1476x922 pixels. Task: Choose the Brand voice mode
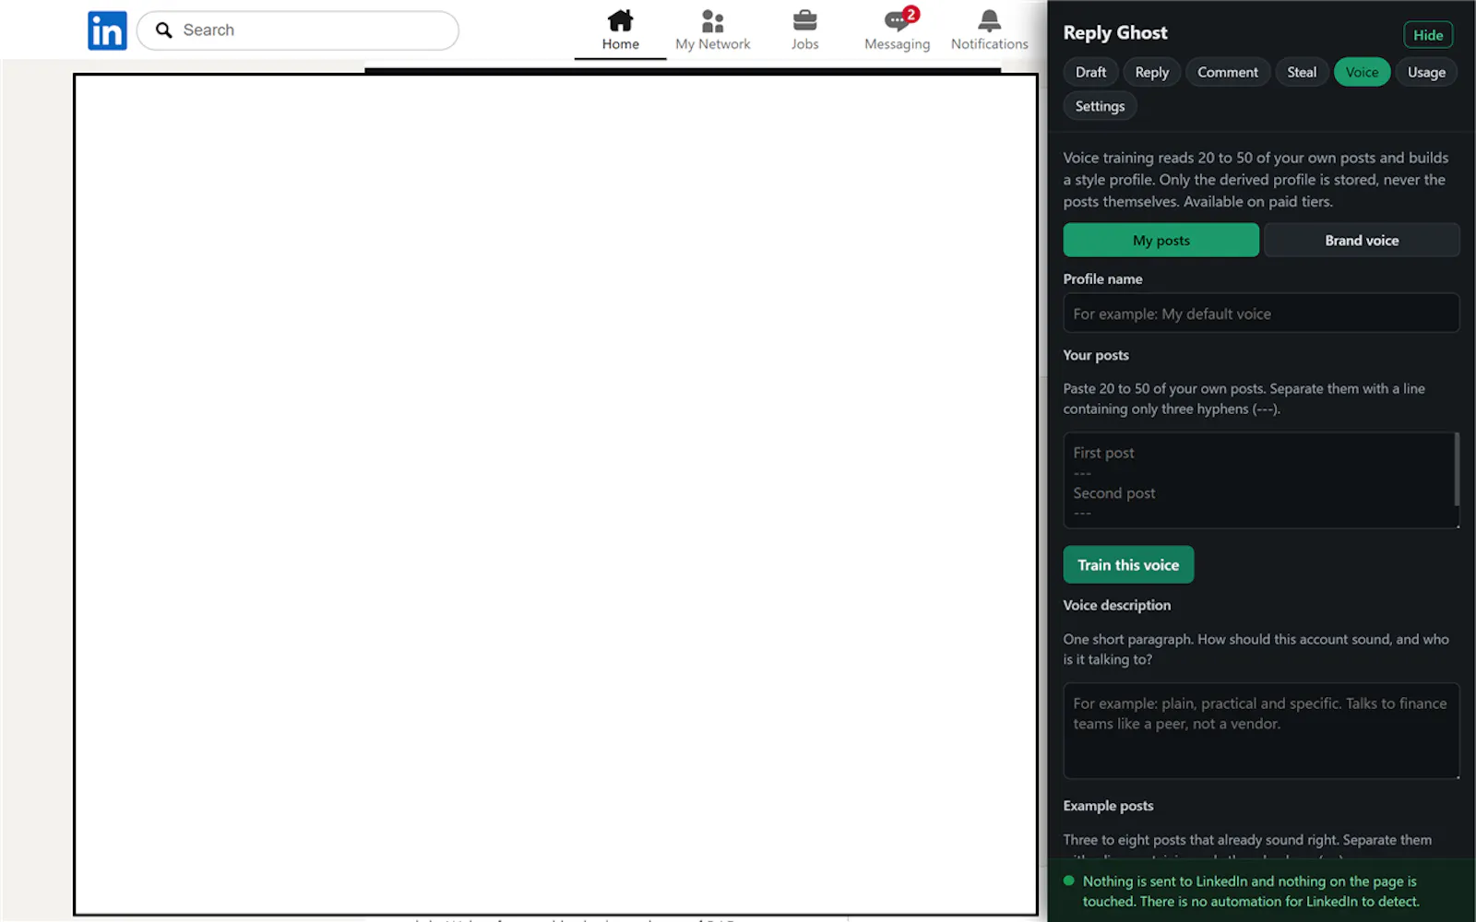pos(1362,240)
